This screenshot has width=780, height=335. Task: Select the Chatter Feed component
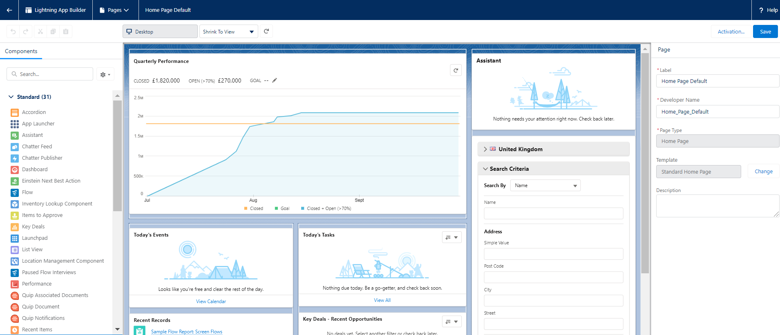(37, 146)
